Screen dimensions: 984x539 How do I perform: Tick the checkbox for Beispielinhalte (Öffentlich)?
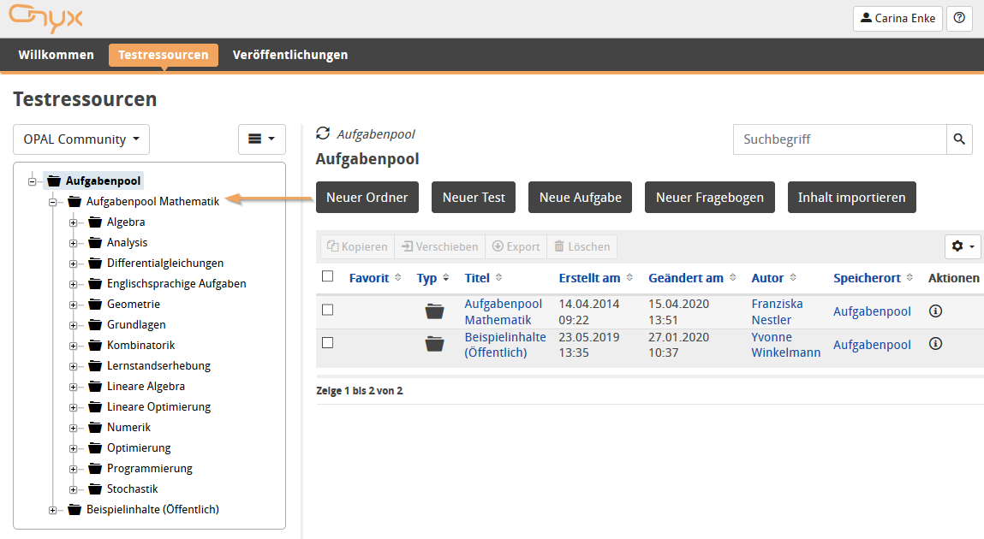(x=327, y=343)
